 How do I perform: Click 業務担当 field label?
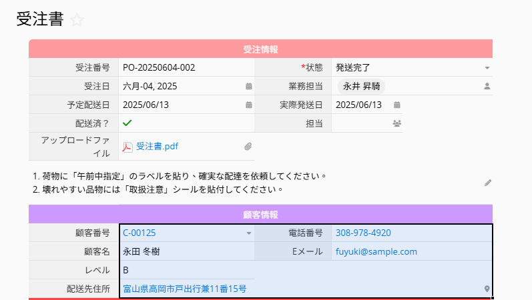click(x=305, y=86)
